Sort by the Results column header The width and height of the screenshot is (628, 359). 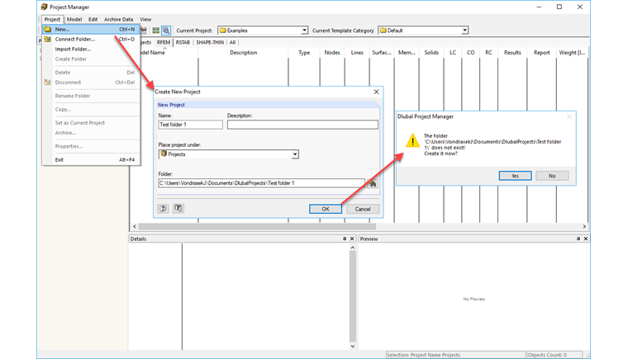(x=512, y=53)
